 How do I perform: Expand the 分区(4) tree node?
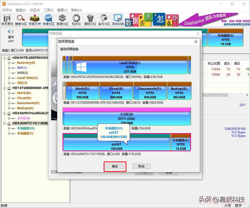(9, 83)
